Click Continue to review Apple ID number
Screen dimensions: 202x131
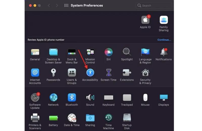pos(164,40)
